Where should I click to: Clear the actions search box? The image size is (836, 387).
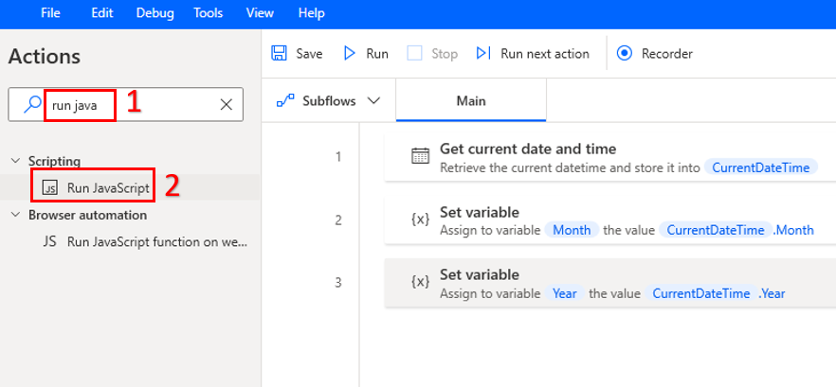click(x=227, y=105)
